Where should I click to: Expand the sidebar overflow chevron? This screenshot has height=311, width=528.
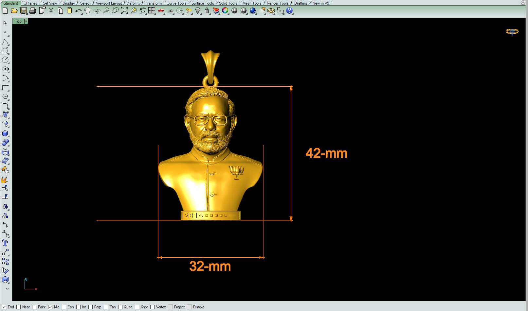[x=7, y=288]
